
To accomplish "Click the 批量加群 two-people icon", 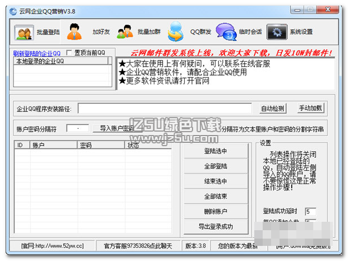I will click(125, 32).
